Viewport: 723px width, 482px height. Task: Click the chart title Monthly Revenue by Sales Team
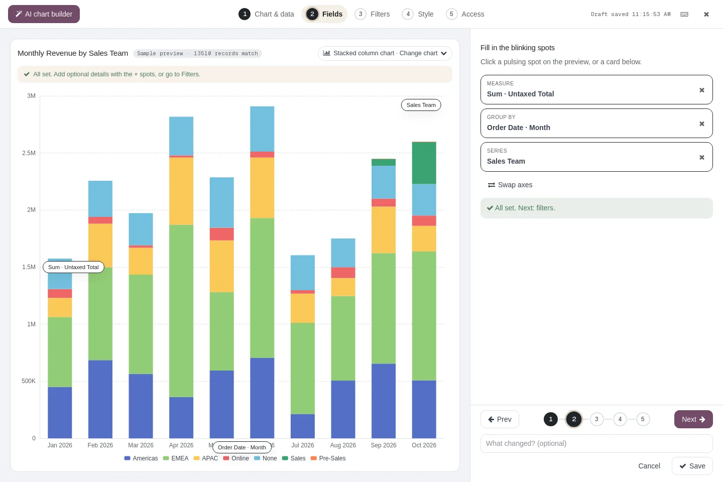coord(73,53)
